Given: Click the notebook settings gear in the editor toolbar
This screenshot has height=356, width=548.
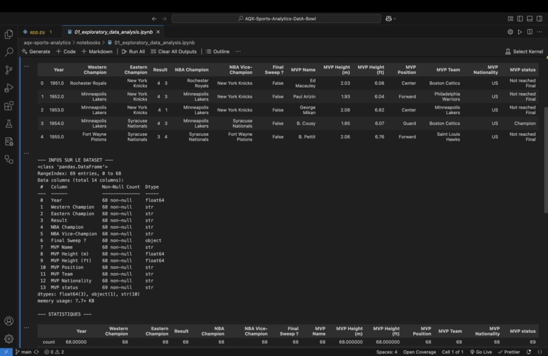Looking at the screenshot, I should pos(510,32).
